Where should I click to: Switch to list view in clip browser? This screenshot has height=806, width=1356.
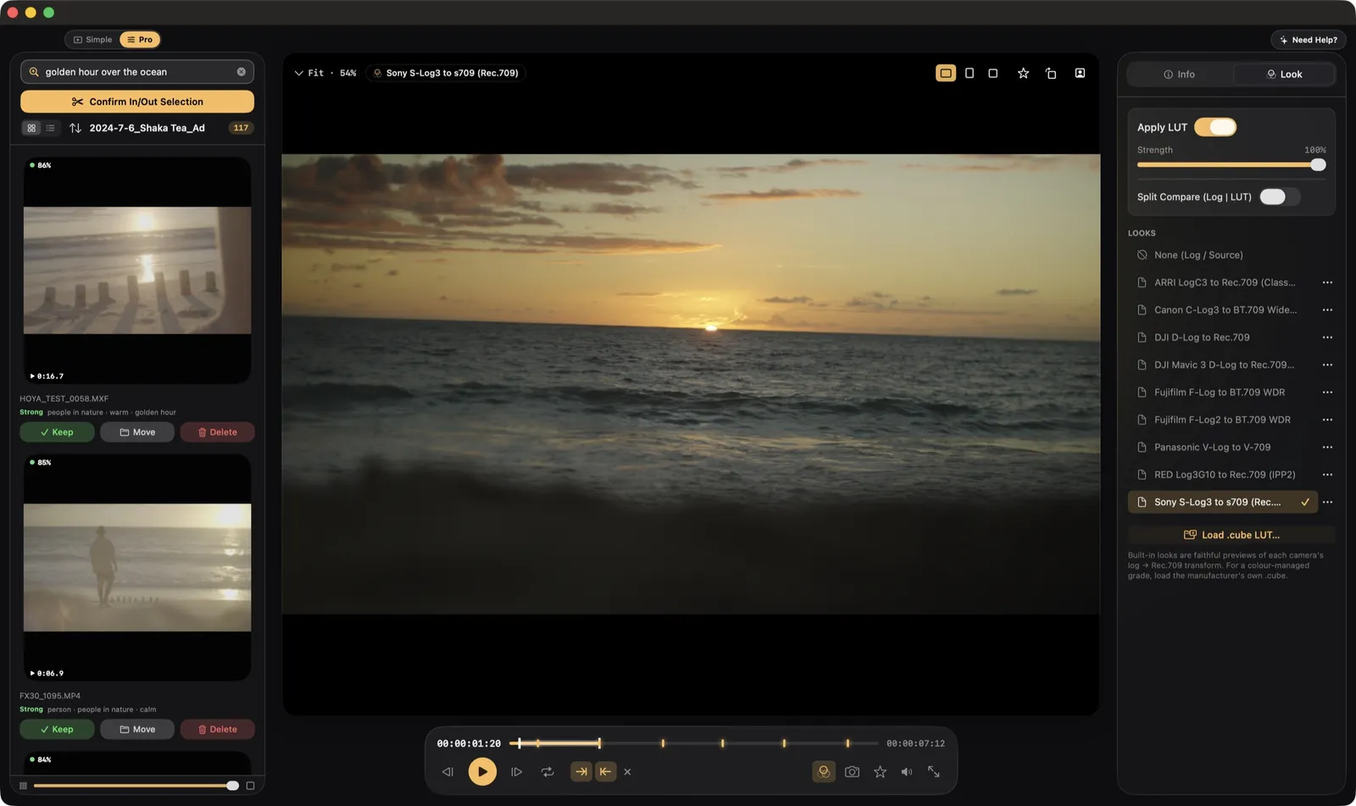pos(50,128)
